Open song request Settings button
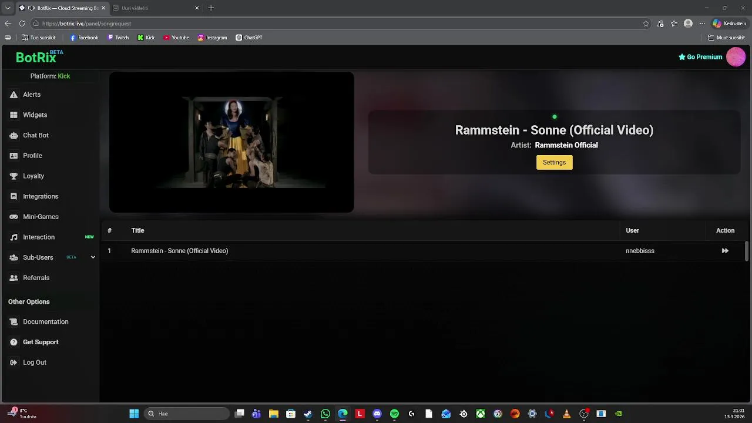The height and width of the screenshot is (423, 752). pyautogui.click(x=554, y=162)
